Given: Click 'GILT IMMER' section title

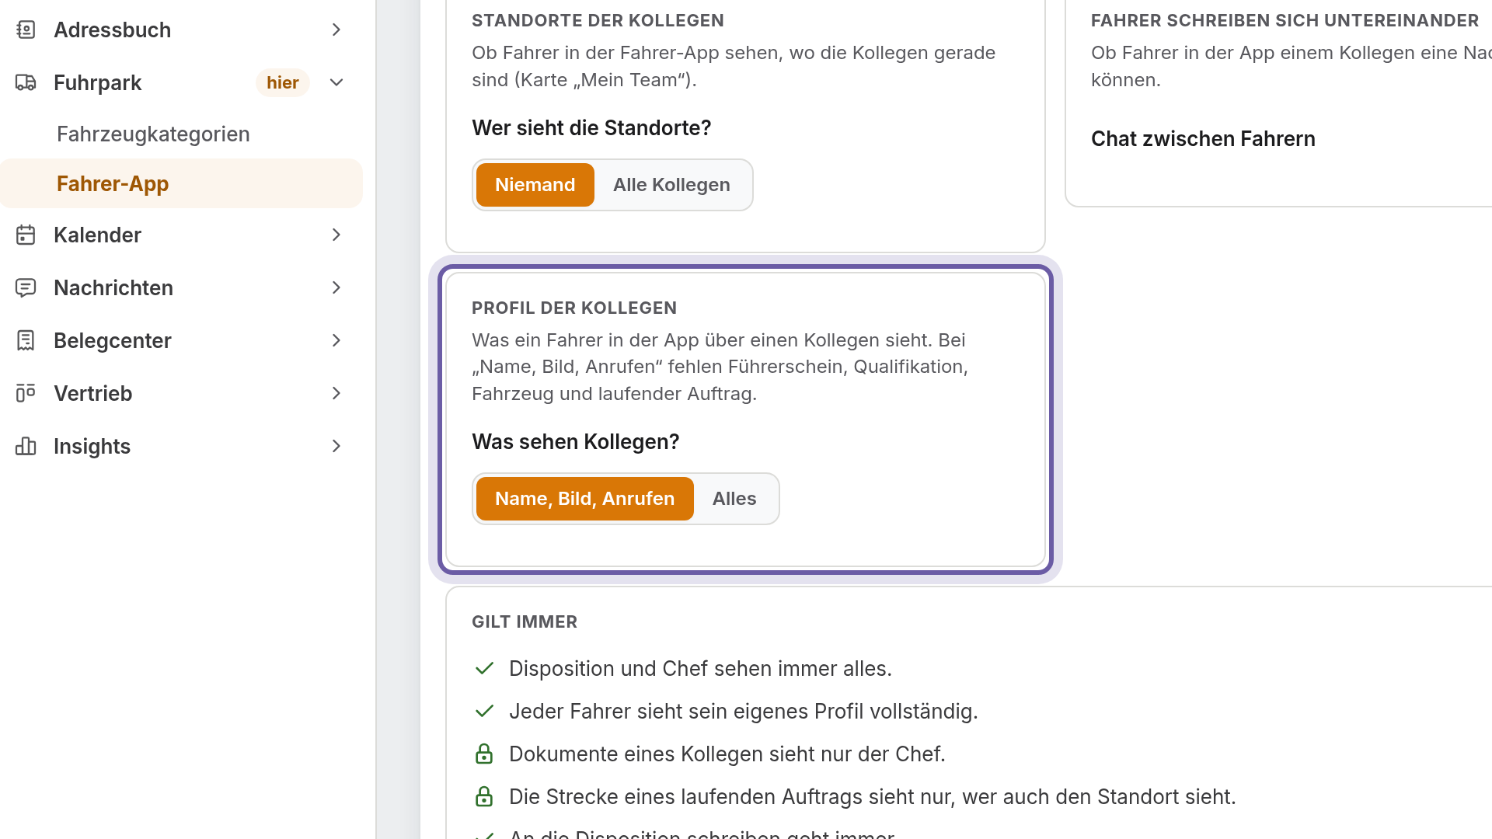Looking at the screenshot, I should (x=525, y=621).
